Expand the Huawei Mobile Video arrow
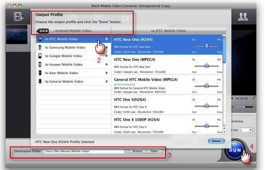The height and width of the screenshot is (170, 265). point(107,64)
